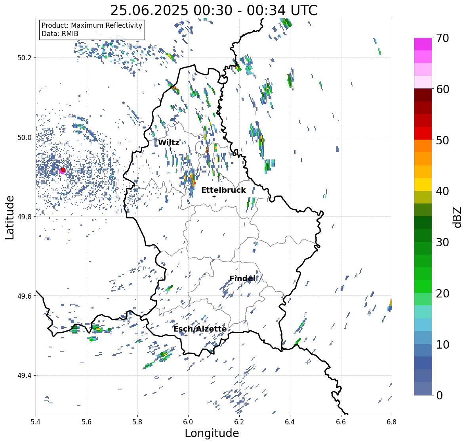Click the 'Product: Maximum Reflectivity' text
This screenshot has height=443, width=467.
[92, 25]
